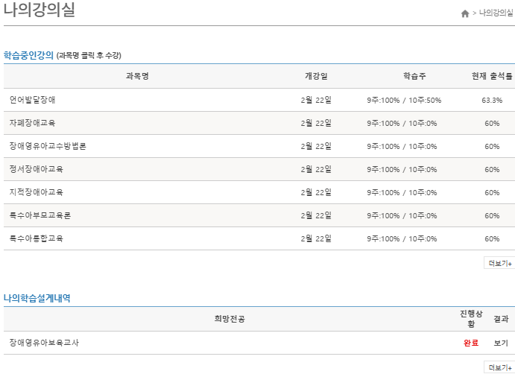The height and width of the screenshot is (374, 515).
Task: Click the 현재 출석률 column header
Action: (x=492, y=76)
